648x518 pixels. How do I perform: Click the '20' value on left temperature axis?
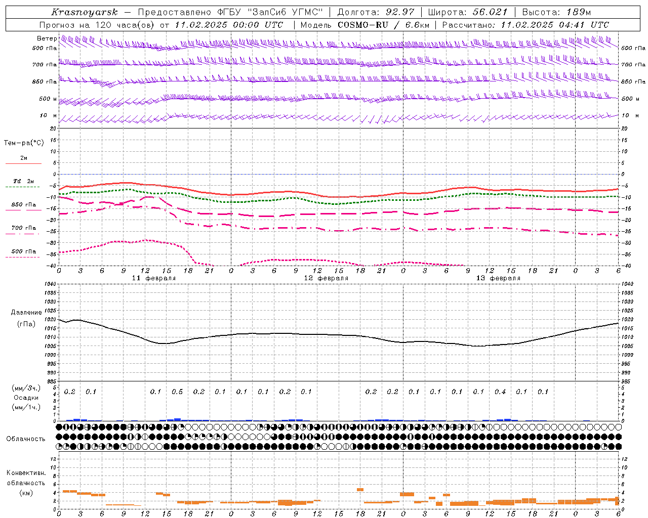(54, 129)
